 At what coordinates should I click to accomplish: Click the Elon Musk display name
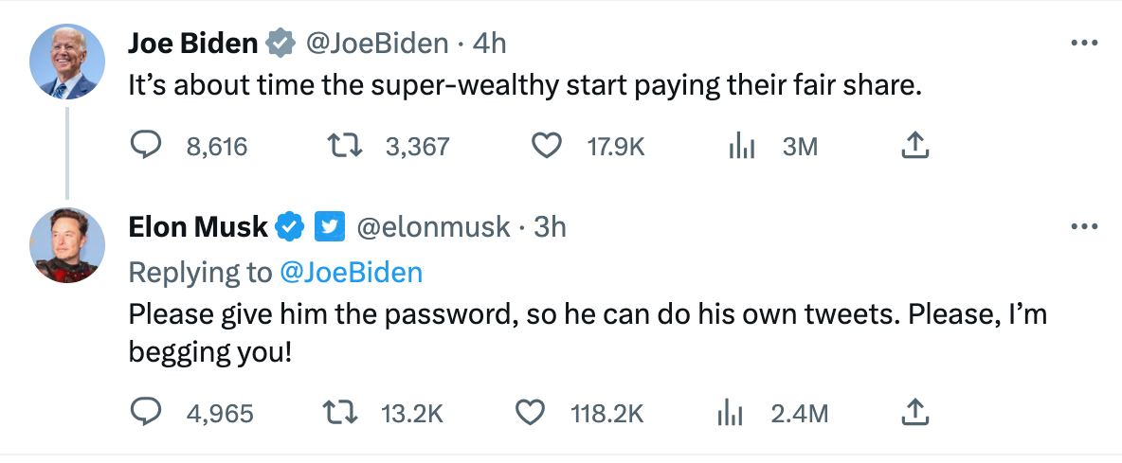[198, 227]
